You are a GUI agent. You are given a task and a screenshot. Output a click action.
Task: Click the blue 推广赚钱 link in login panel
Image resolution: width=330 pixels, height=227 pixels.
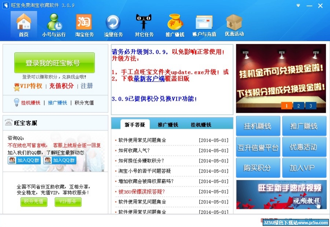(57, 103)
